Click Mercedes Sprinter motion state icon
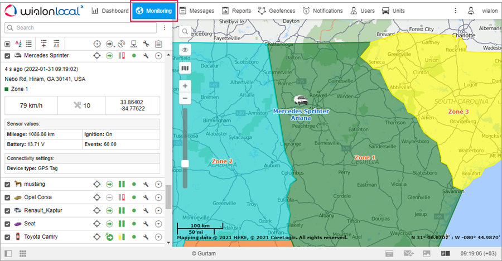Image resolution: width=502 pixels, height=261 pixels. [x=109, y=56]
